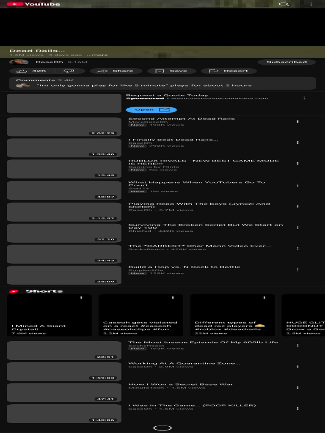
Task: Open thumbnail with 52:20 duration
Action: (x=64, y=233)
